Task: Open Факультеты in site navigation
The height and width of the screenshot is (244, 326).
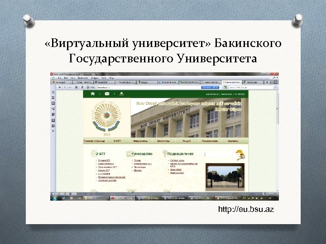Action: click(x=140, y=141)
